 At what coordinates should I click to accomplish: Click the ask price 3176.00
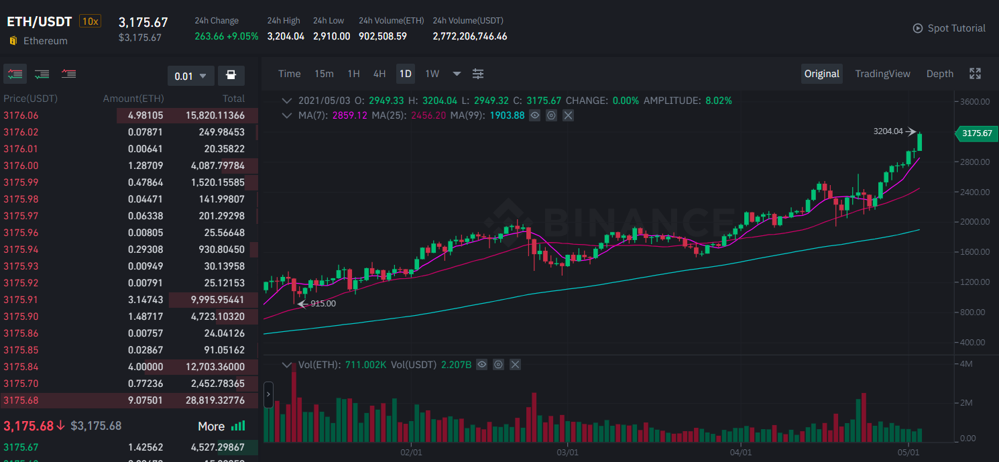pyautogui.click(x=21, y=166)
